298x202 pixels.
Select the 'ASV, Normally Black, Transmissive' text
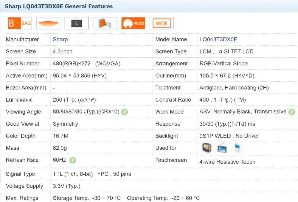(243, 112)
